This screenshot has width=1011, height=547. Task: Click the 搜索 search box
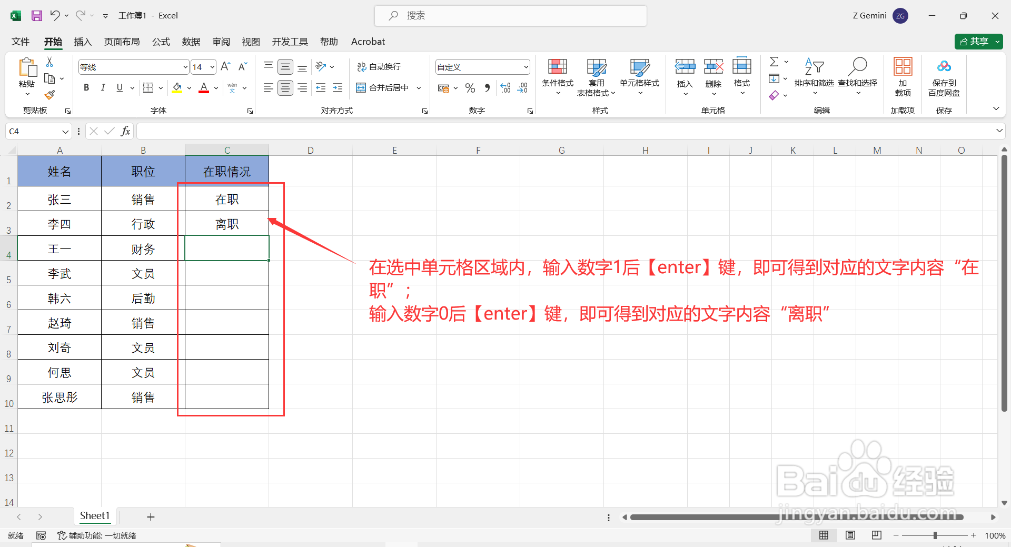[510, 15]
